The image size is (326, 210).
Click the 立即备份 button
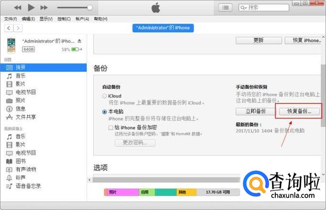coord(256,111)
